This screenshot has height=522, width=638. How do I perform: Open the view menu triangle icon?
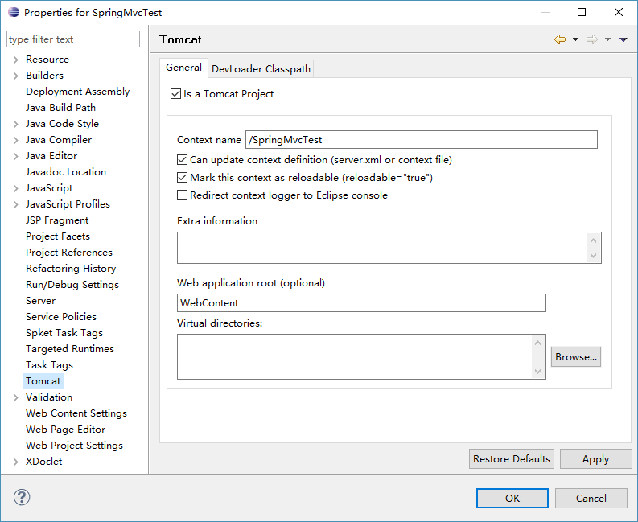pyautogui.click(x=624, y=40)
